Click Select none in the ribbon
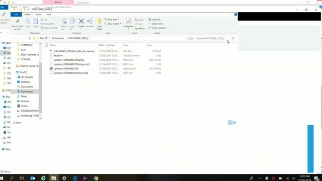The height and width of the screenshot is (181, 322). (x=155, y=24)
